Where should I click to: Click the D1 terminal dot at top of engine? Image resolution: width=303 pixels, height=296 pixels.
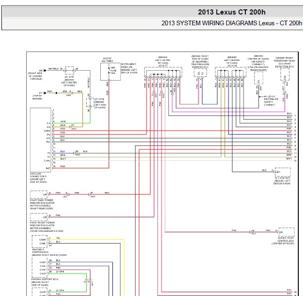coord(45,93)
